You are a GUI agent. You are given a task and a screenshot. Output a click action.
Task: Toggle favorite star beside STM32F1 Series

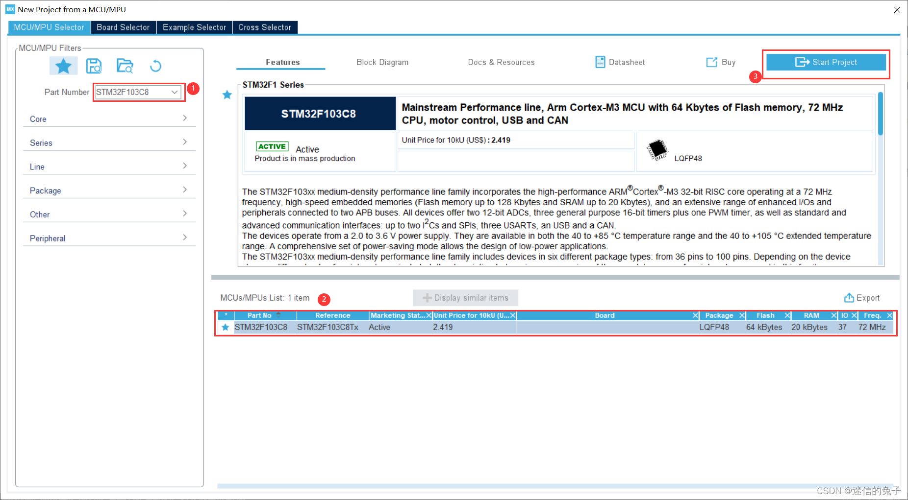point(227,95)
